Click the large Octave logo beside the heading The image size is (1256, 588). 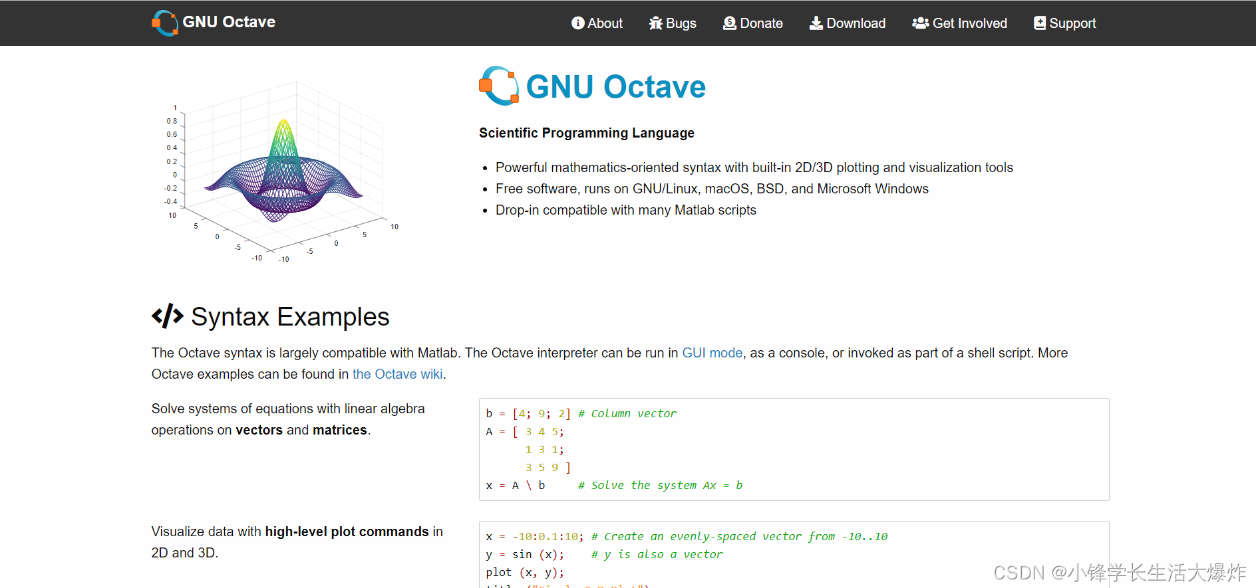pyautogui.click(x=499, y=86)
